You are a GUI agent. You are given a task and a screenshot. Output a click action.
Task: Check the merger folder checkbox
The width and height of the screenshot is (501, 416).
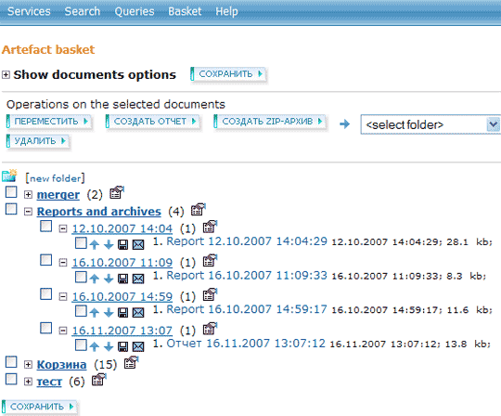11,192
